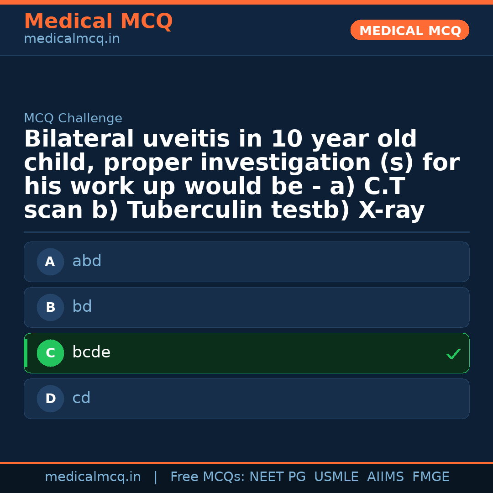This screenshot has height=493, width=493.
Task: Click the green letter C circle icon
Action: coord(50,353)
